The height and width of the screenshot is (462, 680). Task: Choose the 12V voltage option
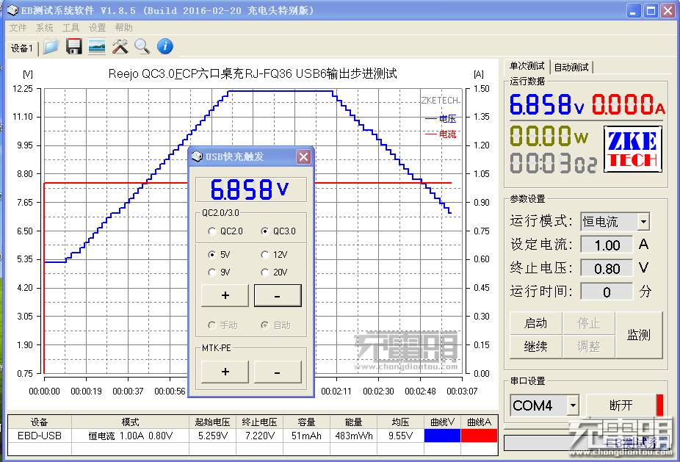[264, 255]
